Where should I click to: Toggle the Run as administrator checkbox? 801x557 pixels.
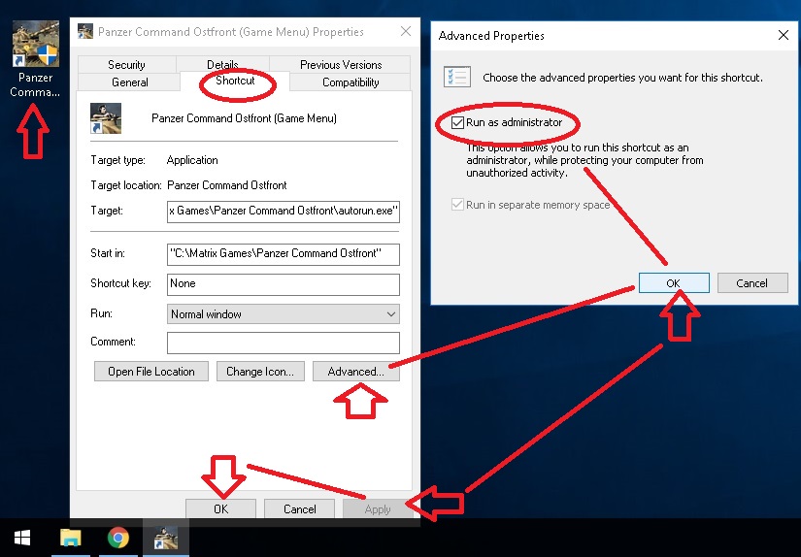(x=457, y=122)
